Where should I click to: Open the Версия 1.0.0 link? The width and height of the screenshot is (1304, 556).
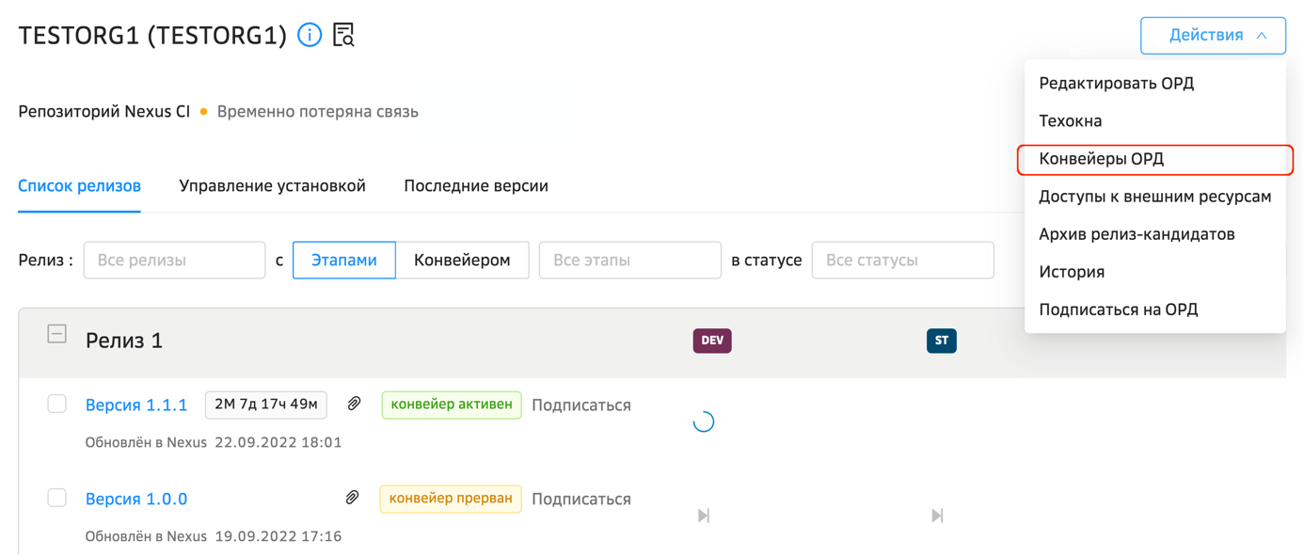click(x=136, y=500)
